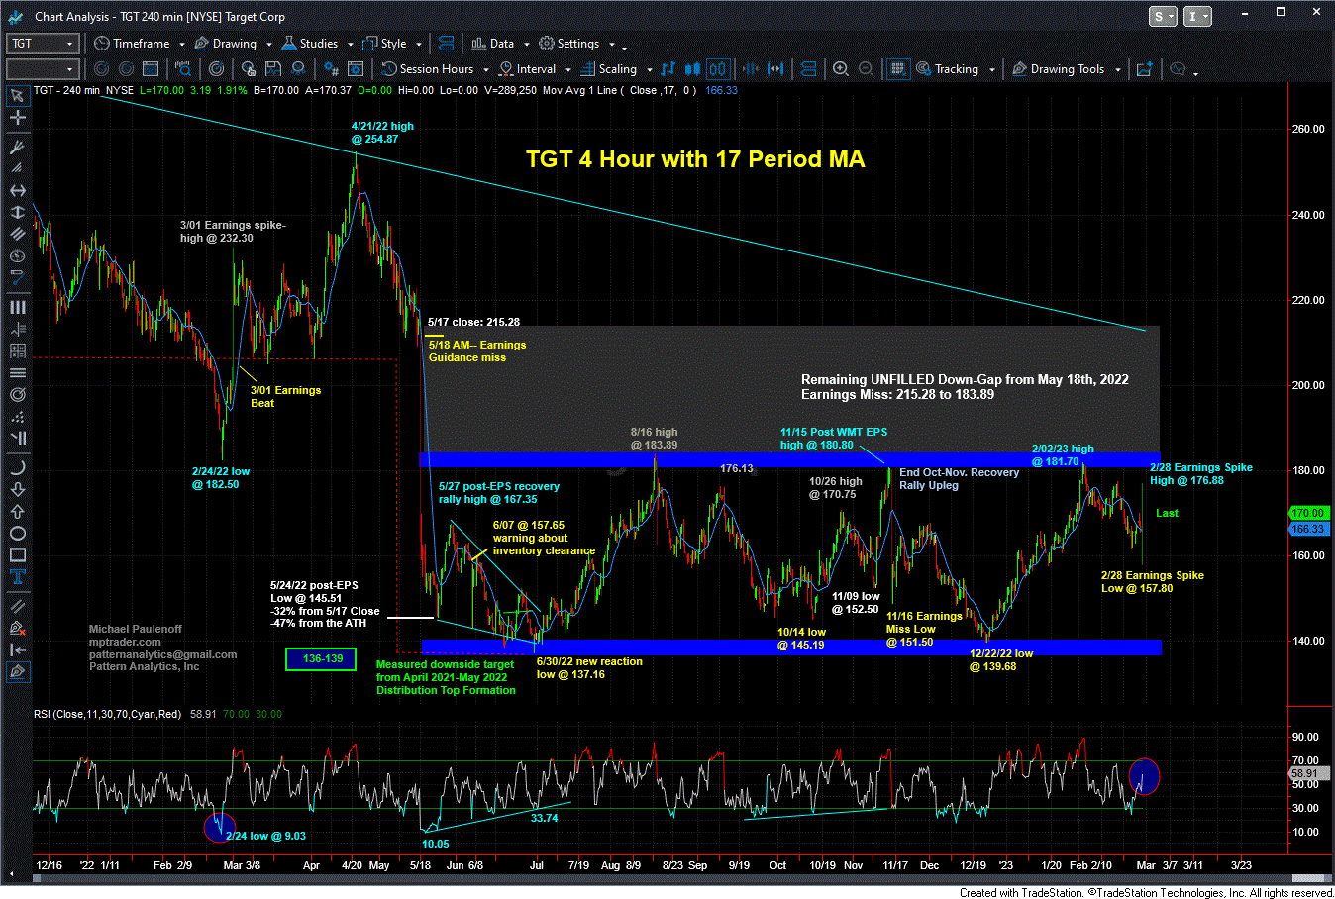The height and width of the screenshot is (899, 1335).
Task: Open the Data menu
Action: [493, 44]
